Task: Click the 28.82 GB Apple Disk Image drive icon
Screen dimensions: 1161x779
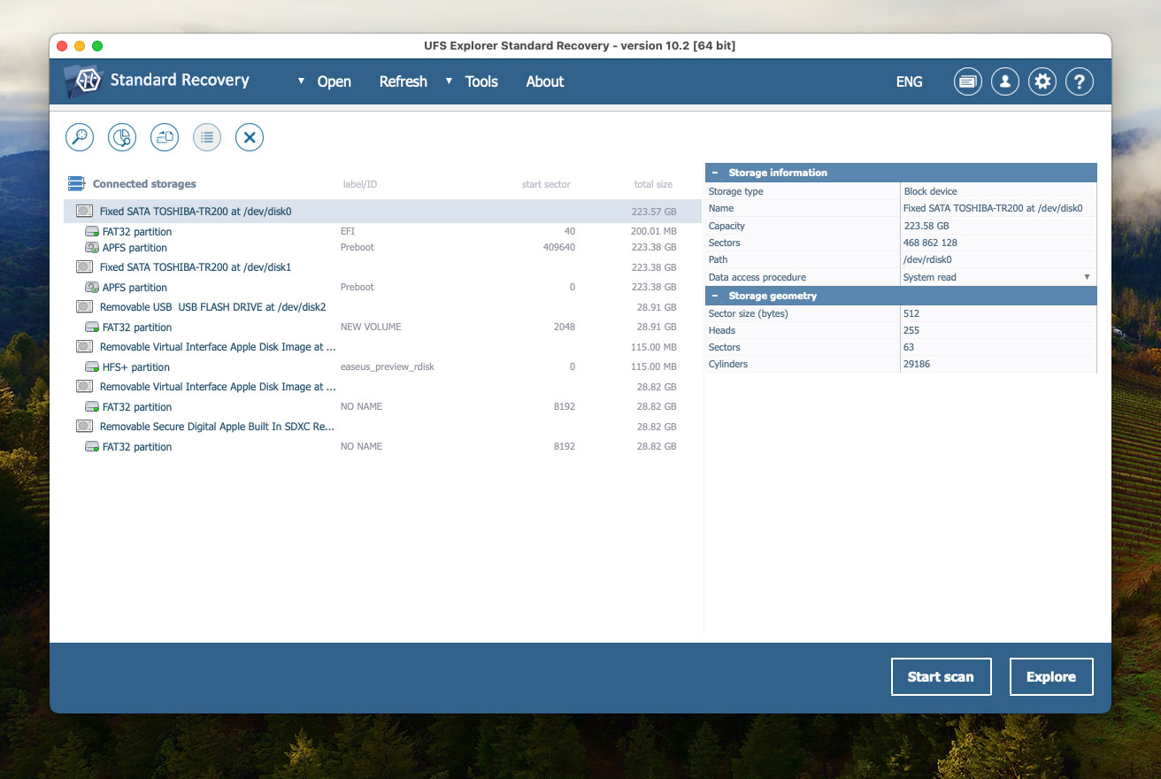Action: point(85,386)
